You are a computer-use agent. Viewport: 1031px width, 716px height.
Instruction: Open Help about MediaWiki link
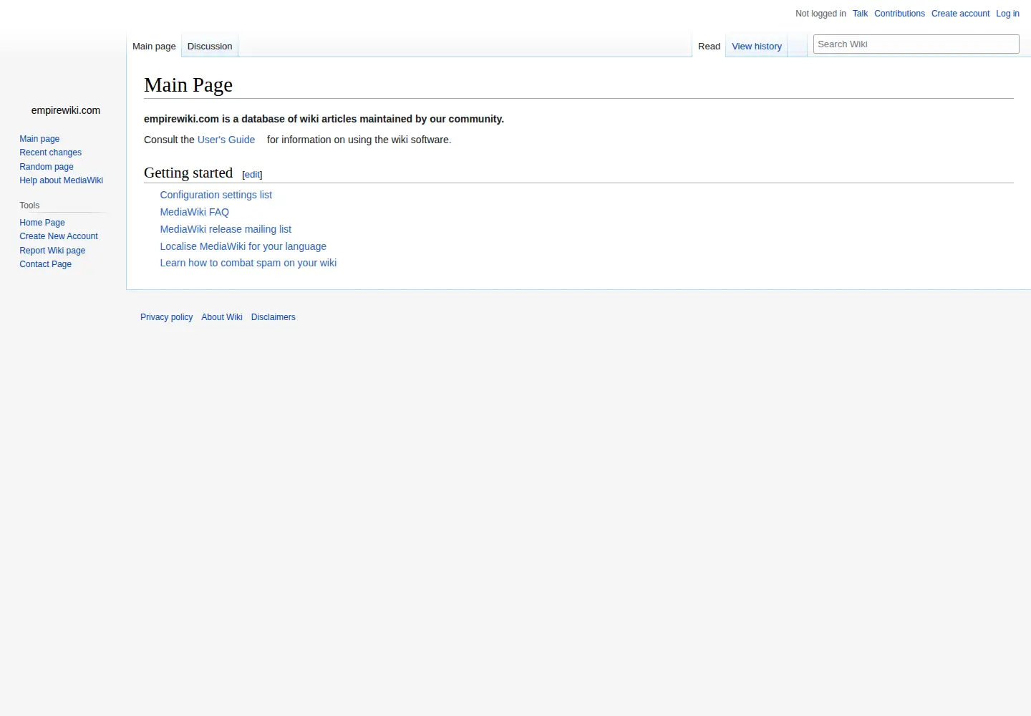pyautogui.click(x=61, y=180)
